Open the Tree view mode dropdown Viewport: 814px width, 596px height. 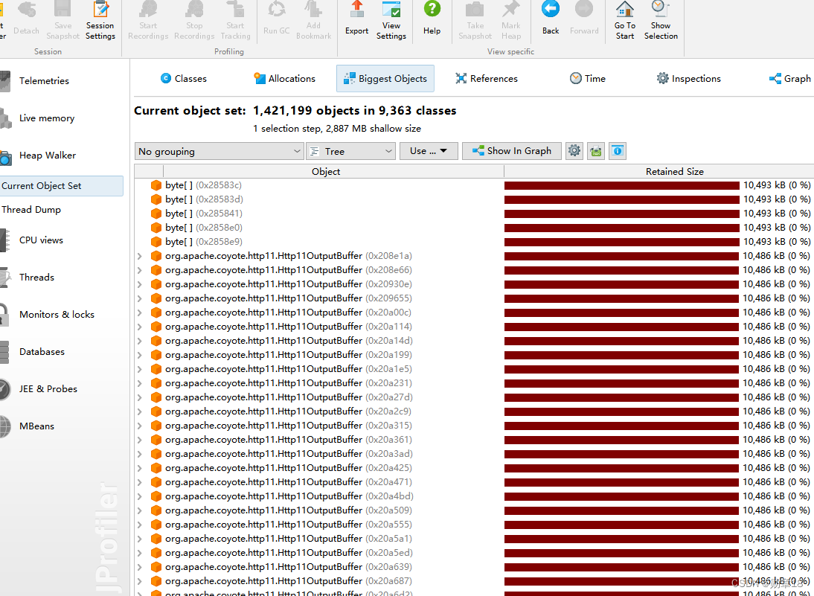350,150
